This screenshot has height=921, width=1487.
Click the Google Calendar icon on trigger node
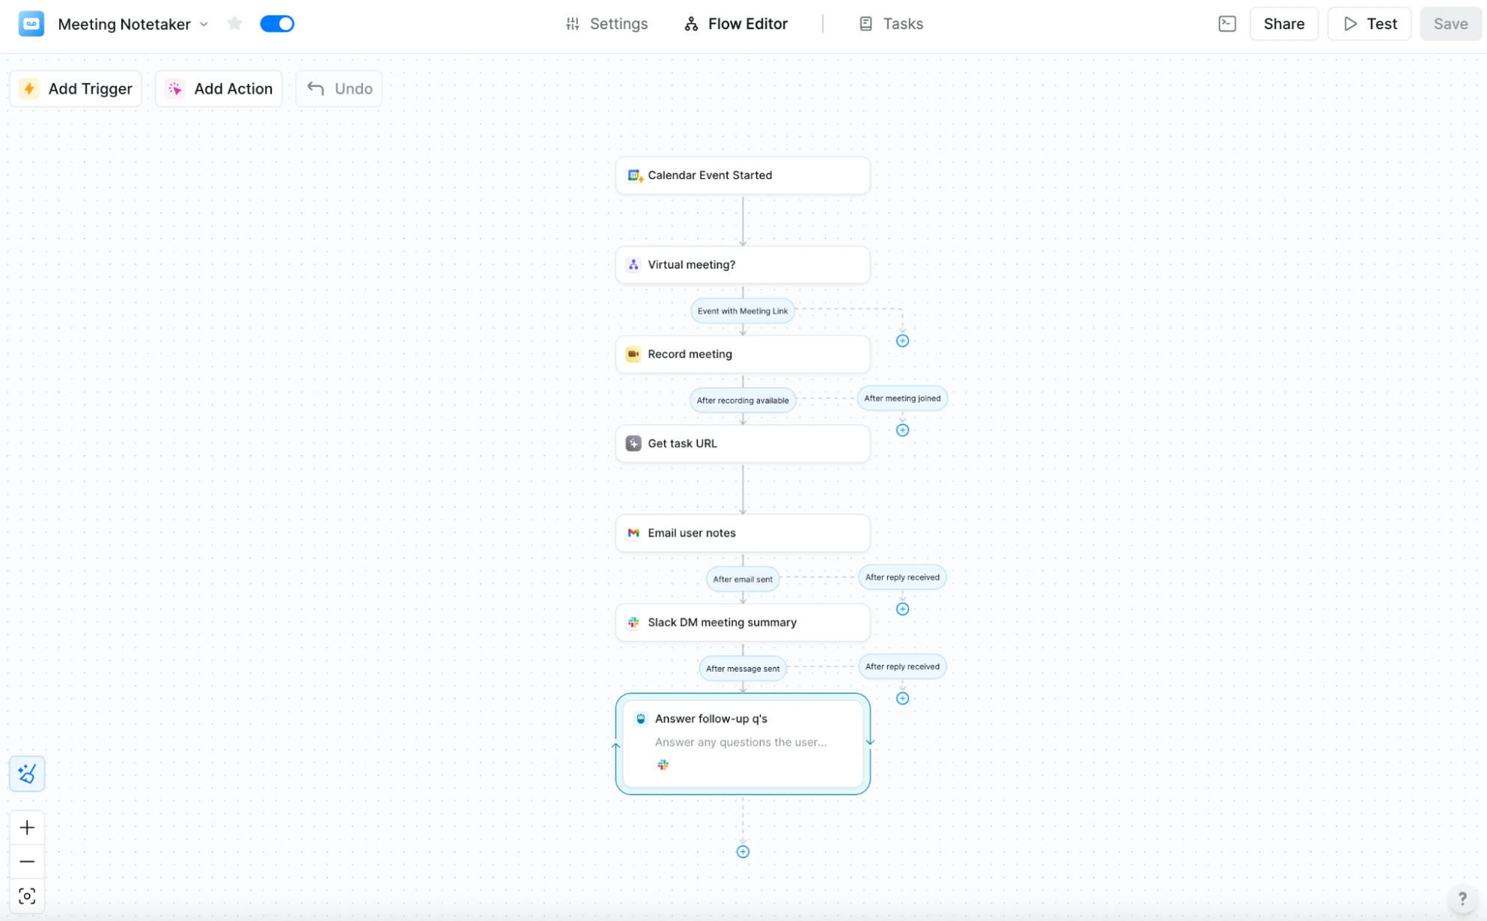coord(634,175)
